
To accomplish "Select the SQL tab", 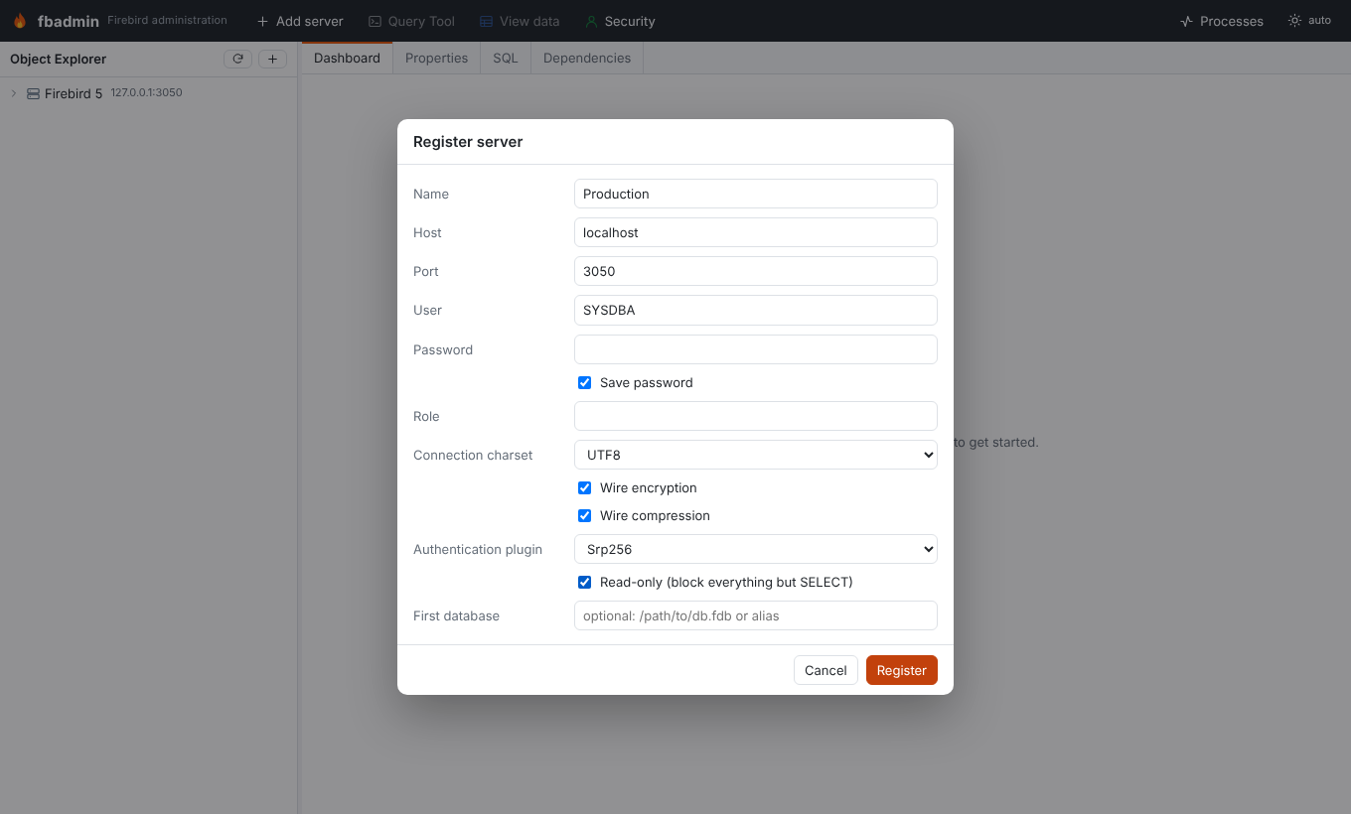I will coord(506,58).
